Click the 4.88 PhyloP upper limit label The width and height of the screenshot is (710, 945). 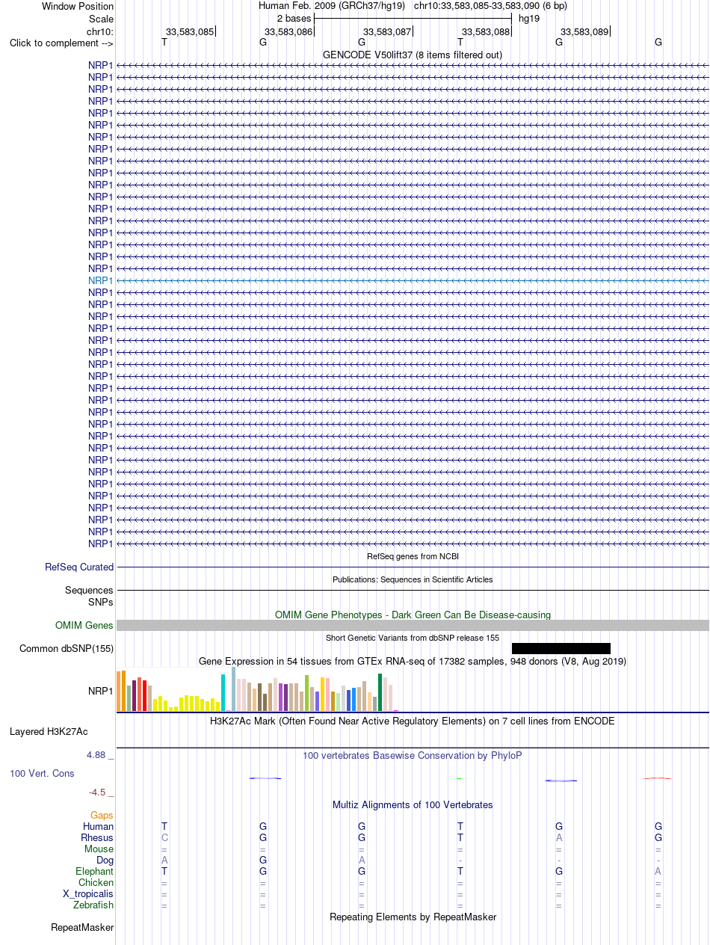(100, 755)
